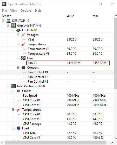Click the Intel Pentium G3220 processor icon

14,86
